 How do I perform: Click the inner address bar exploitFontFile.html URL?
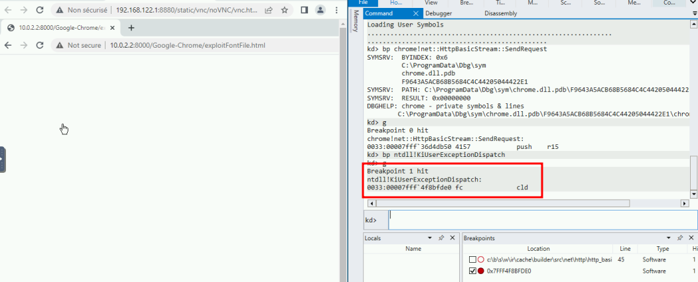(187, 45)
